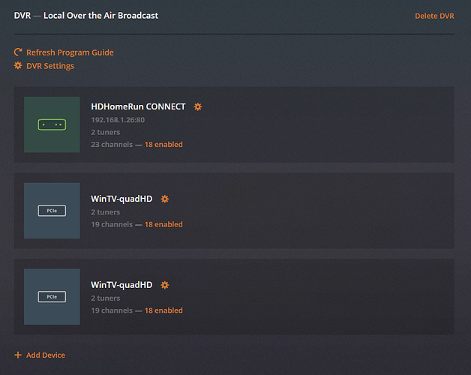The height and width of the screenshot is (375, 471).
Task: Click the 192.168.1.26:80 address text
Action: click(x=118, y=120)
